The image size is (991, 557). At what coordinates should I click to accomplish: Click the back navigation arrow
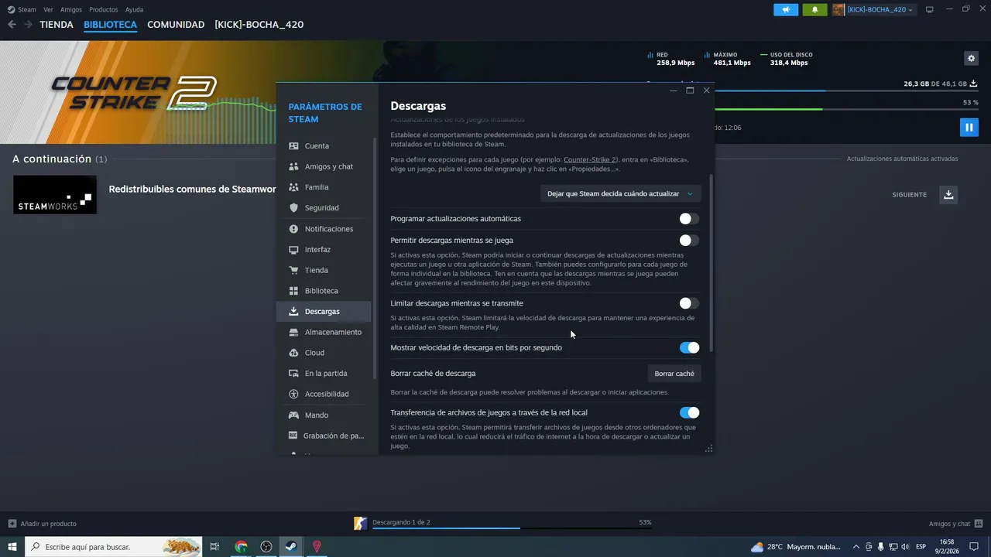12,25
